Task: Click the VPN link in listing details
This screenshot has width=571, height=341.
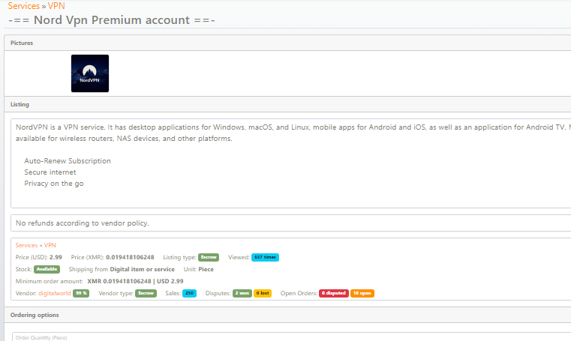Action: (x=50, y=245)
